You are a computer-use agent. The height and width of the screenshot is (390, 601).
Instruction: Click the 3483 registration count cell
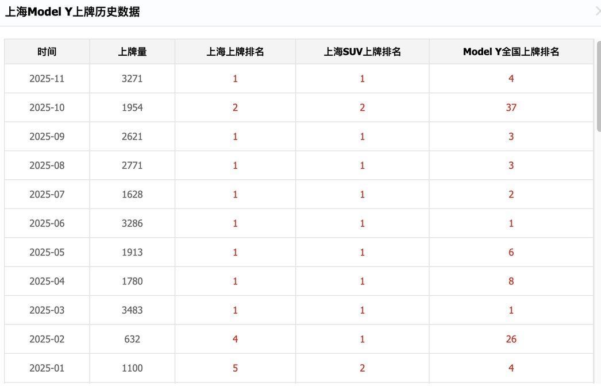click(132, 310)
